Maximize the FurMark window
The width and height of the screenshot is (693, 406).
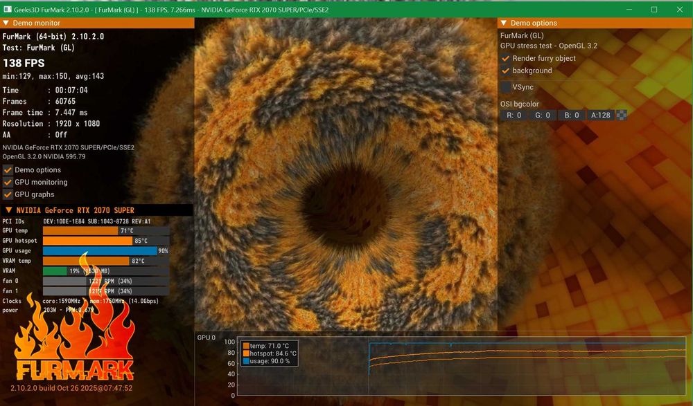coord(654,9)
